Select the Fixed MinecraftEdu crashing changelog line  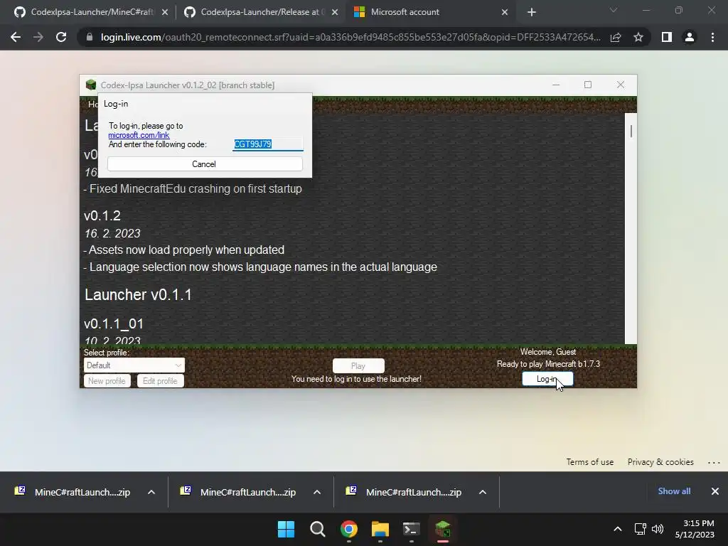pyautogui.click(x=193, y=189)
